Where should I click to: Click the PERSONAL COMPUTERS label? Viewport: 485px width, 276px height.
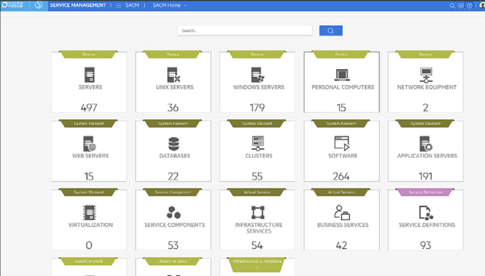[x=343, y=87]
